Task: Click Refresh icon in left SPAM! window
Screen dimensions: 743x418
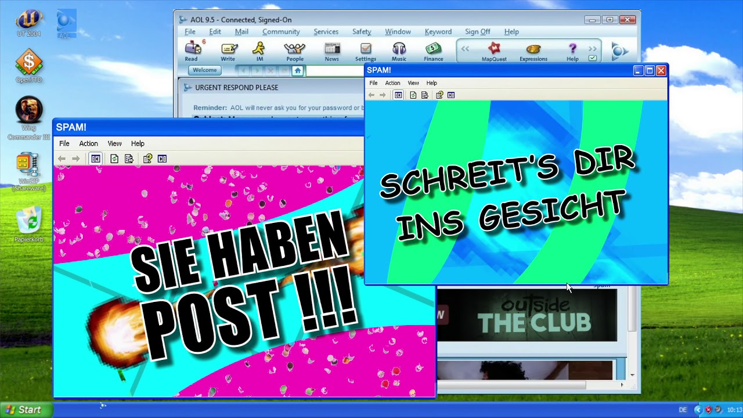Action: point(114,158)
